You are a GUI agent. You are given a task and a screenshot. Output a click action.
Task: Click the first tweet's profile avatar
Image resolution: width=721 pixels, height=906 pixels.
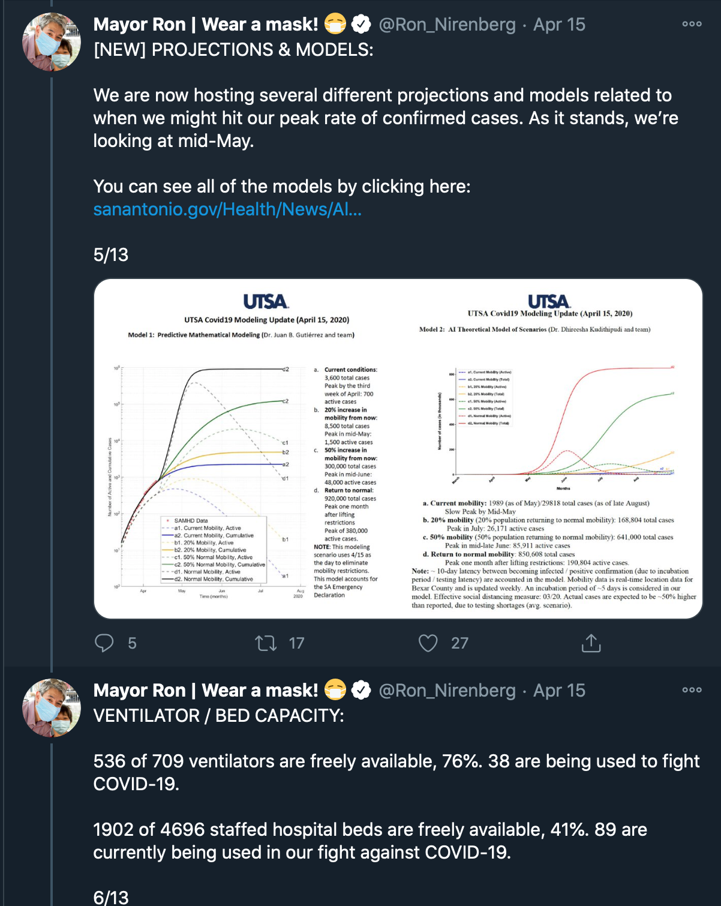(x=52, y=42)
